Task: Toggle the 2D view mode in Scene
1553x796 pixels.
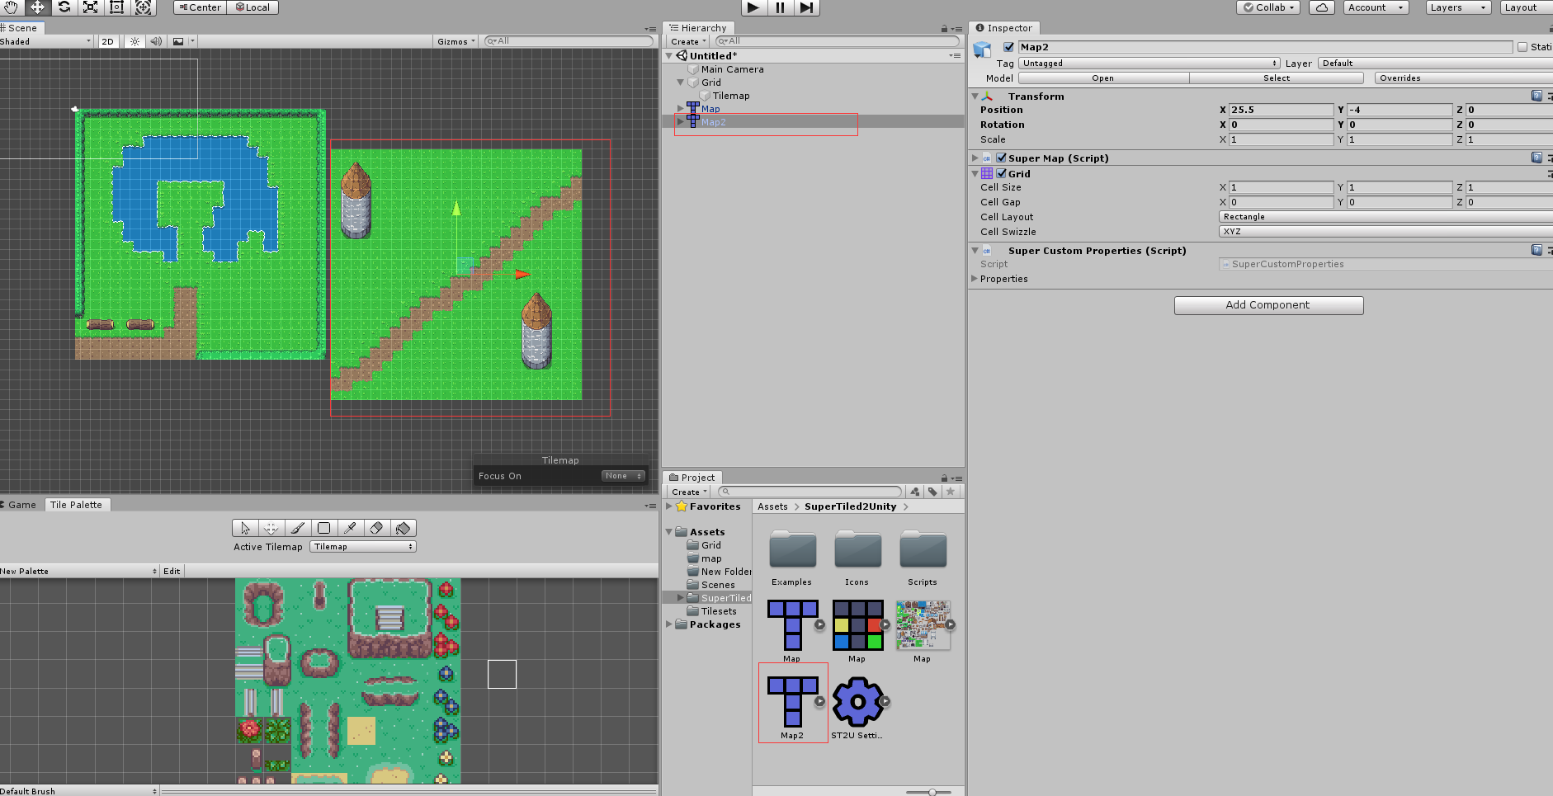Action: (x=107, y=41)
